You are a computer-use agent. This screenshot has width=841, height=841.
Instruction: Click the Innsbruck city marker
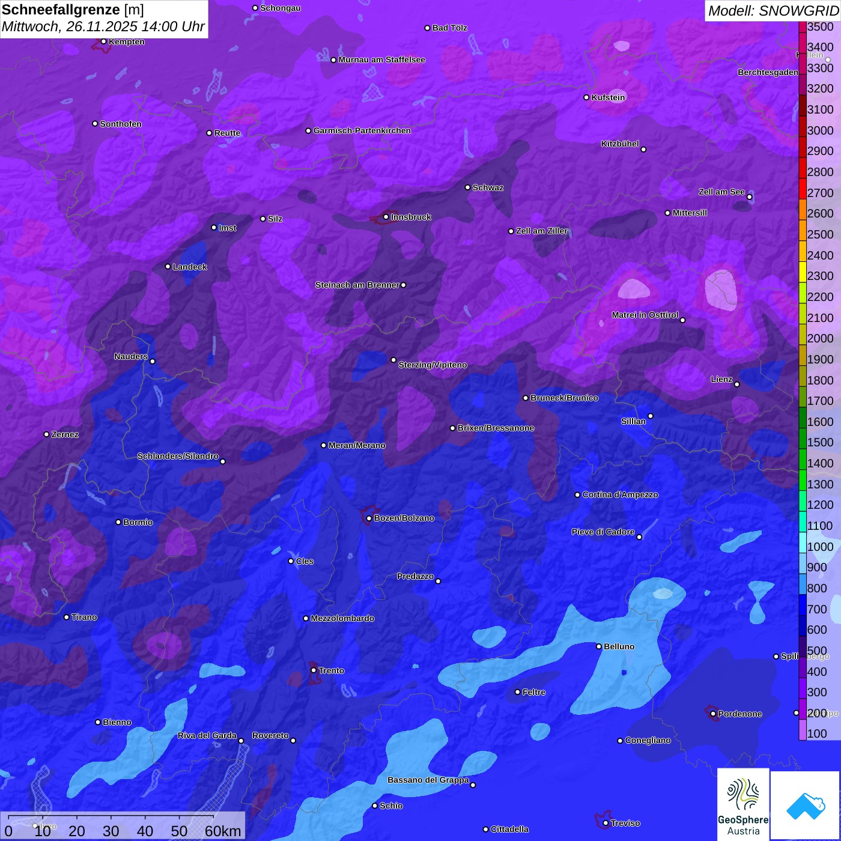(x=386, y=217)
